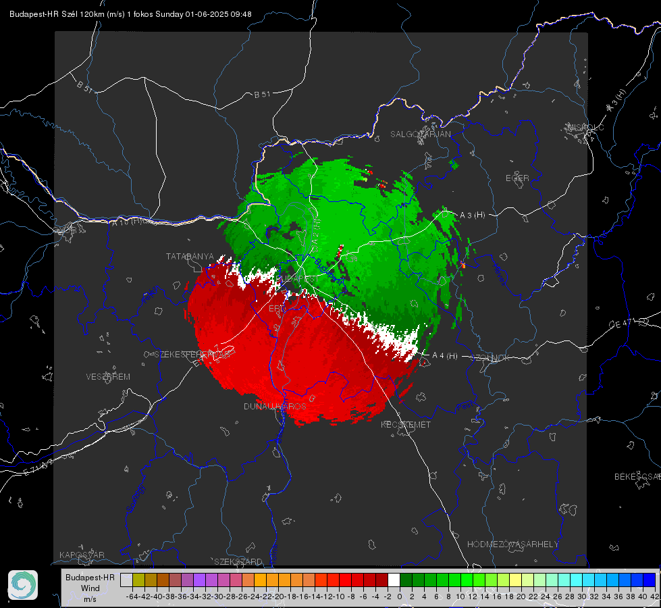Click the -64 legend scale label
This screenshot has width=661, height=608.
pos(132,597)
